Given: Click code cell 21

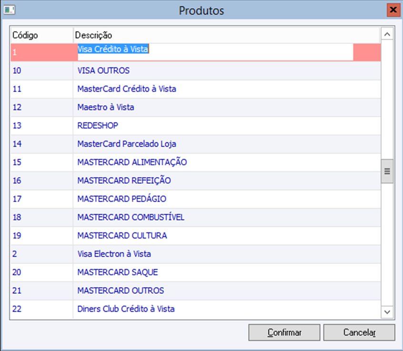Looking at the screenshot, I should pyautogui.click(x=42, y=291).
